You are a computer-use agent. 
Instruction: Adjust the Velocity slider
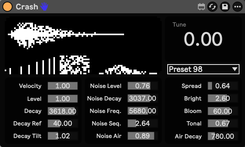tap(63, 86)
